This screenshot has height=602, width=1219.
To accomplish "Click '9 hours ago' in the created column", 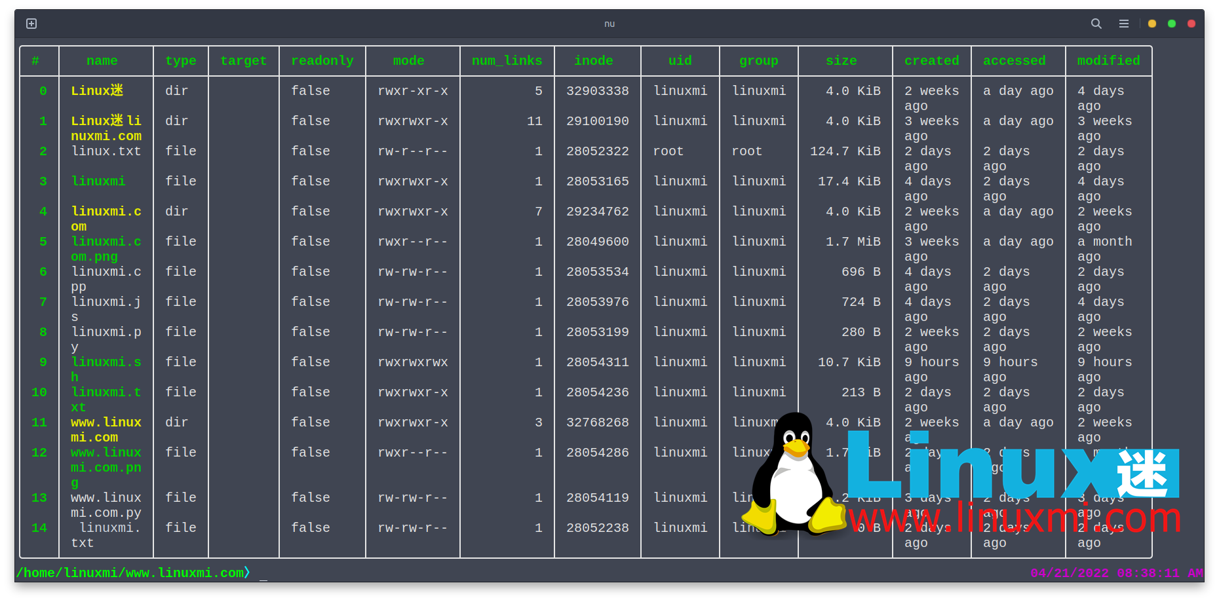I will [x=931, y=369].
